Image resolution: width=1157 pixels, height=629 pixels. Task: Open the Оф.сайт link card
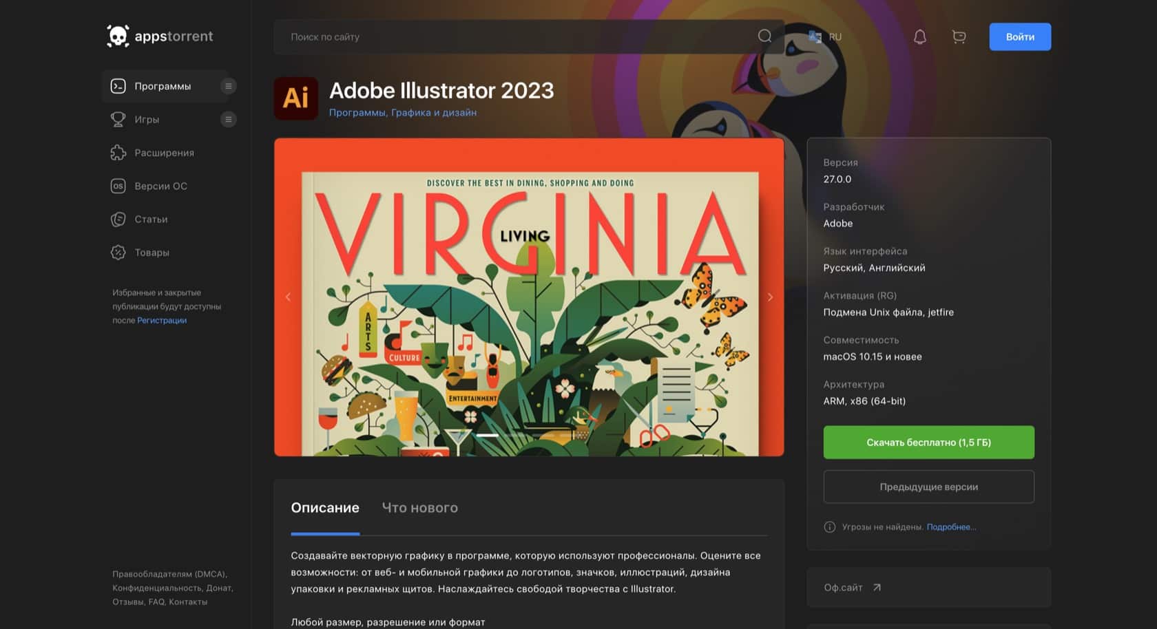coord(928,587)
